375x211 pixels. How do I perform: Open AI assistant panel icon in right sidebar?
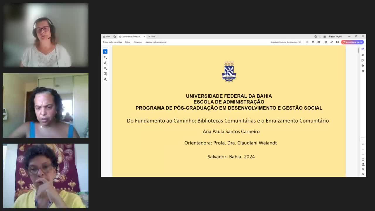(363, 49)
